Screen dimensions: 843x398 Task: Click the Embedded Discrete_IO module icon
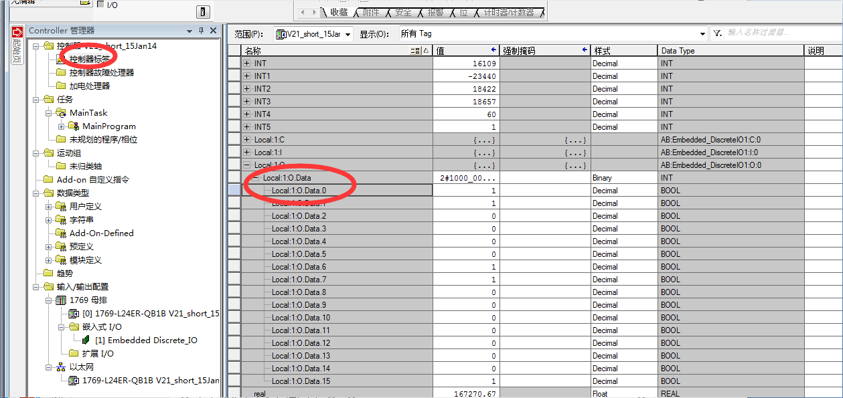(x=86, y=340)
